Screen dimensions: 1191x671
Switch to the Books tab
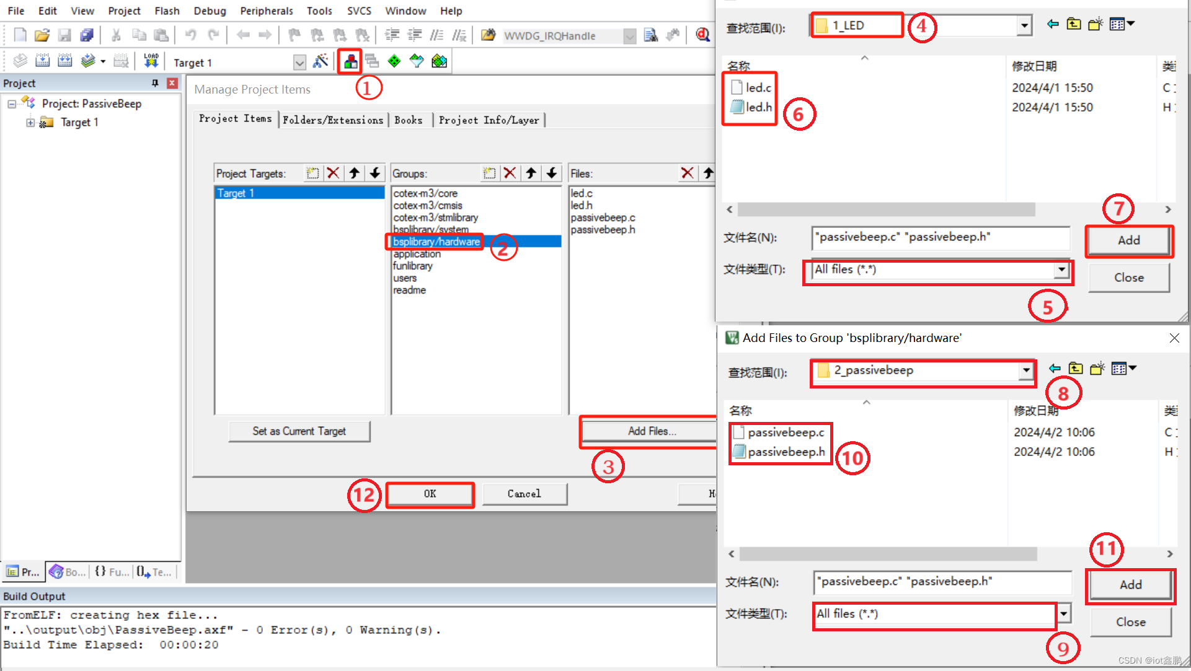(408, 120)
